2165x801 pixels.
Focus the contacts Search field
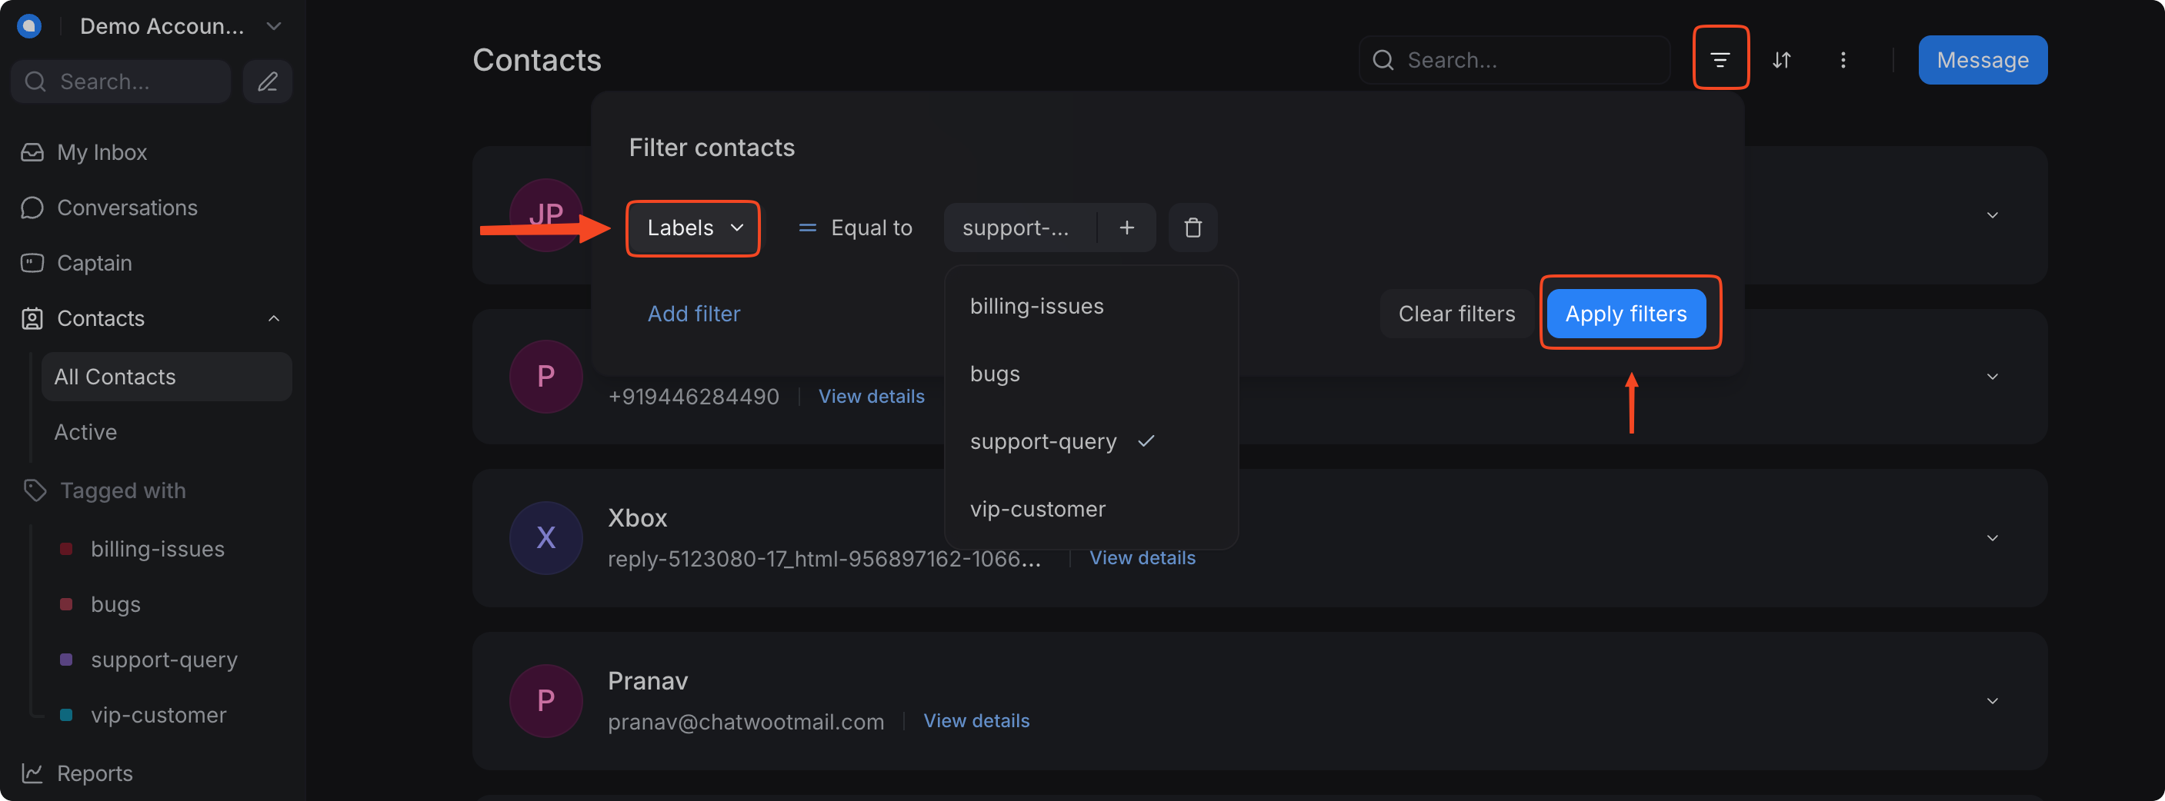coord(1514,60)
